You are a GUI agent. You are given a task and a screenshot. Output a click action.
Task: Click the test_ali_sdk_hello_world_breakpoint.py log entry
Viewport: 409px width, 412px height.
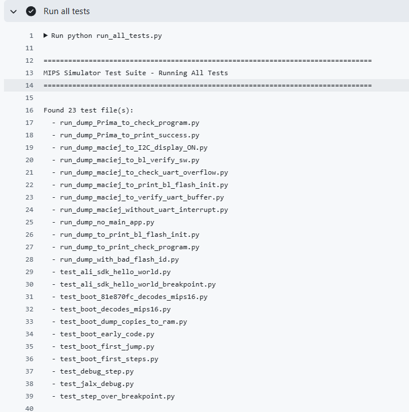click(137, 284)
